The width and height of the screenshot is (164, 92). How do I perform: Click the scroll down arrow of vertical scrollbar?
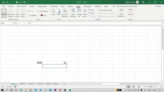coord(162,81)
